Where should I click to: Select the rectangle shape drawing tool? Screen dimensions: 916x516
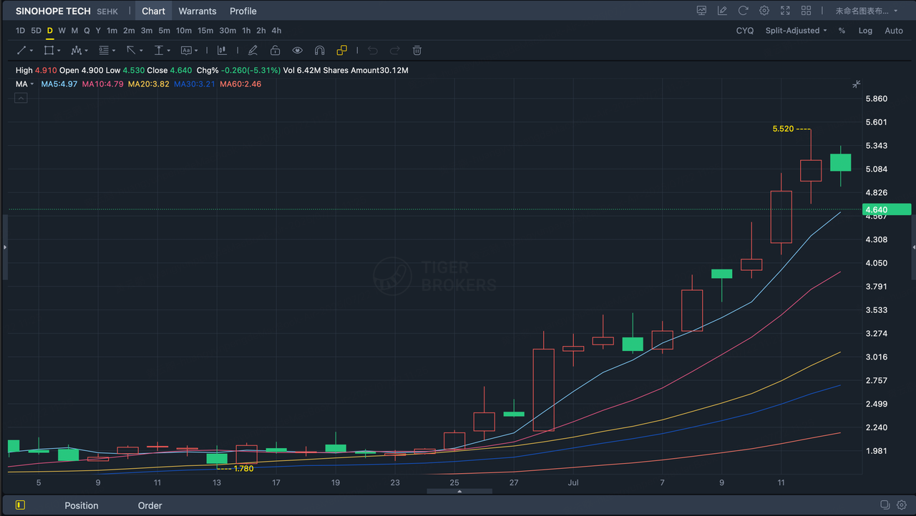tap(49, 51)
